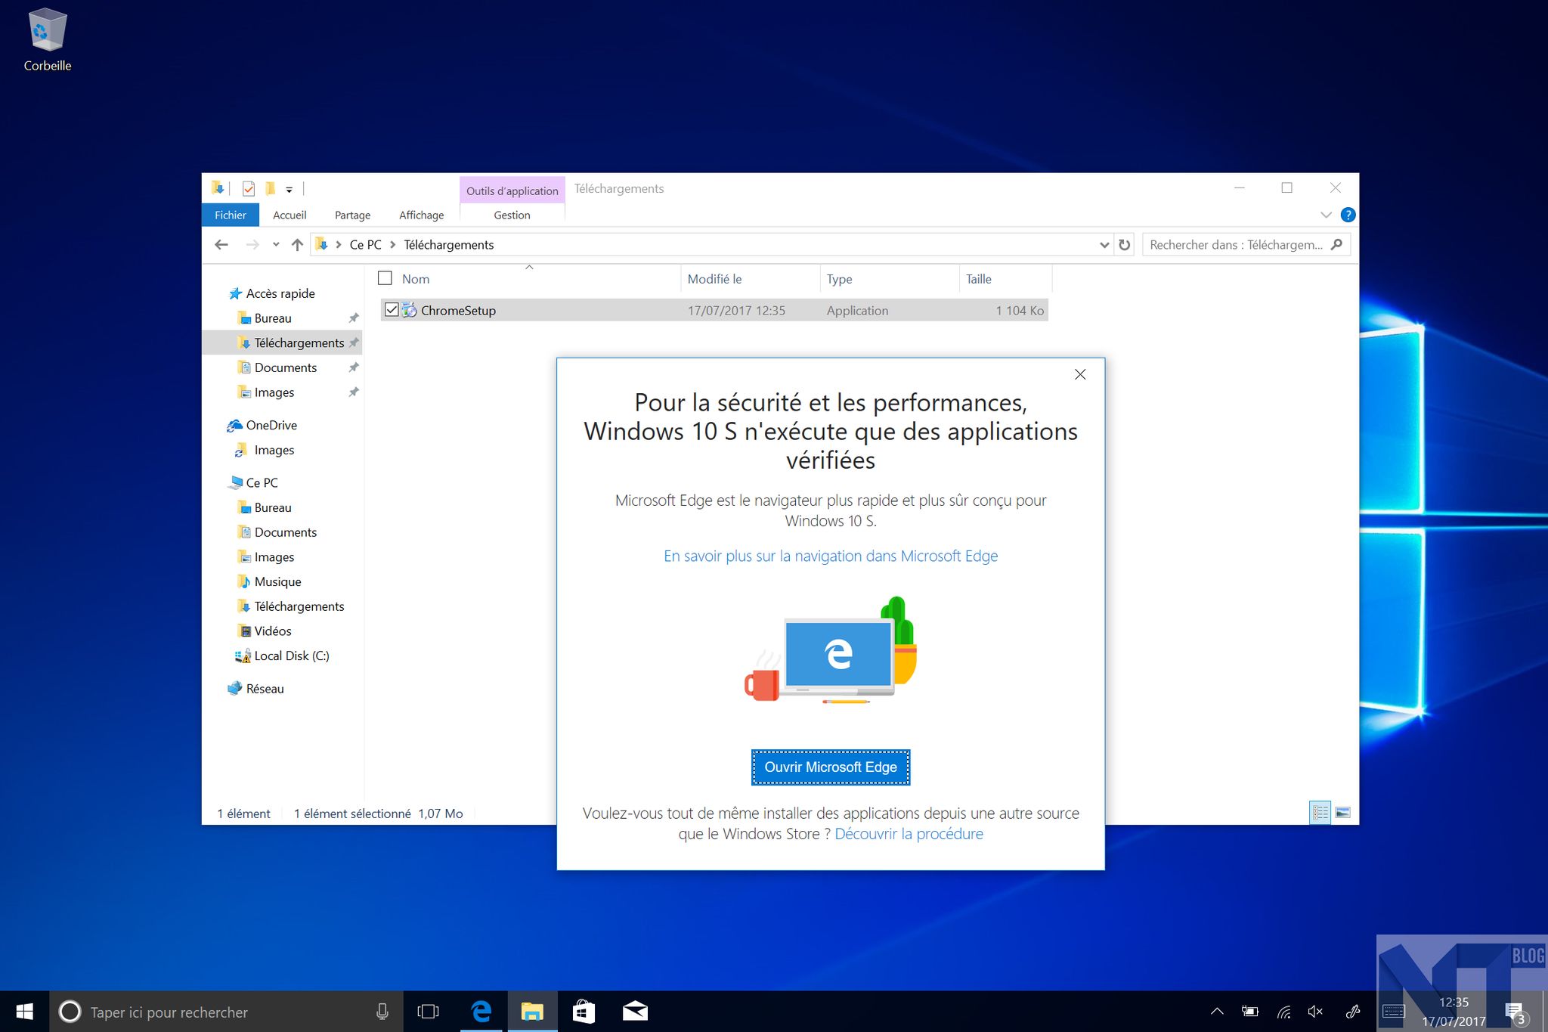Click Ce PC in the address path
This screenshot has height=1032, width=1548.
coord(365,244)
